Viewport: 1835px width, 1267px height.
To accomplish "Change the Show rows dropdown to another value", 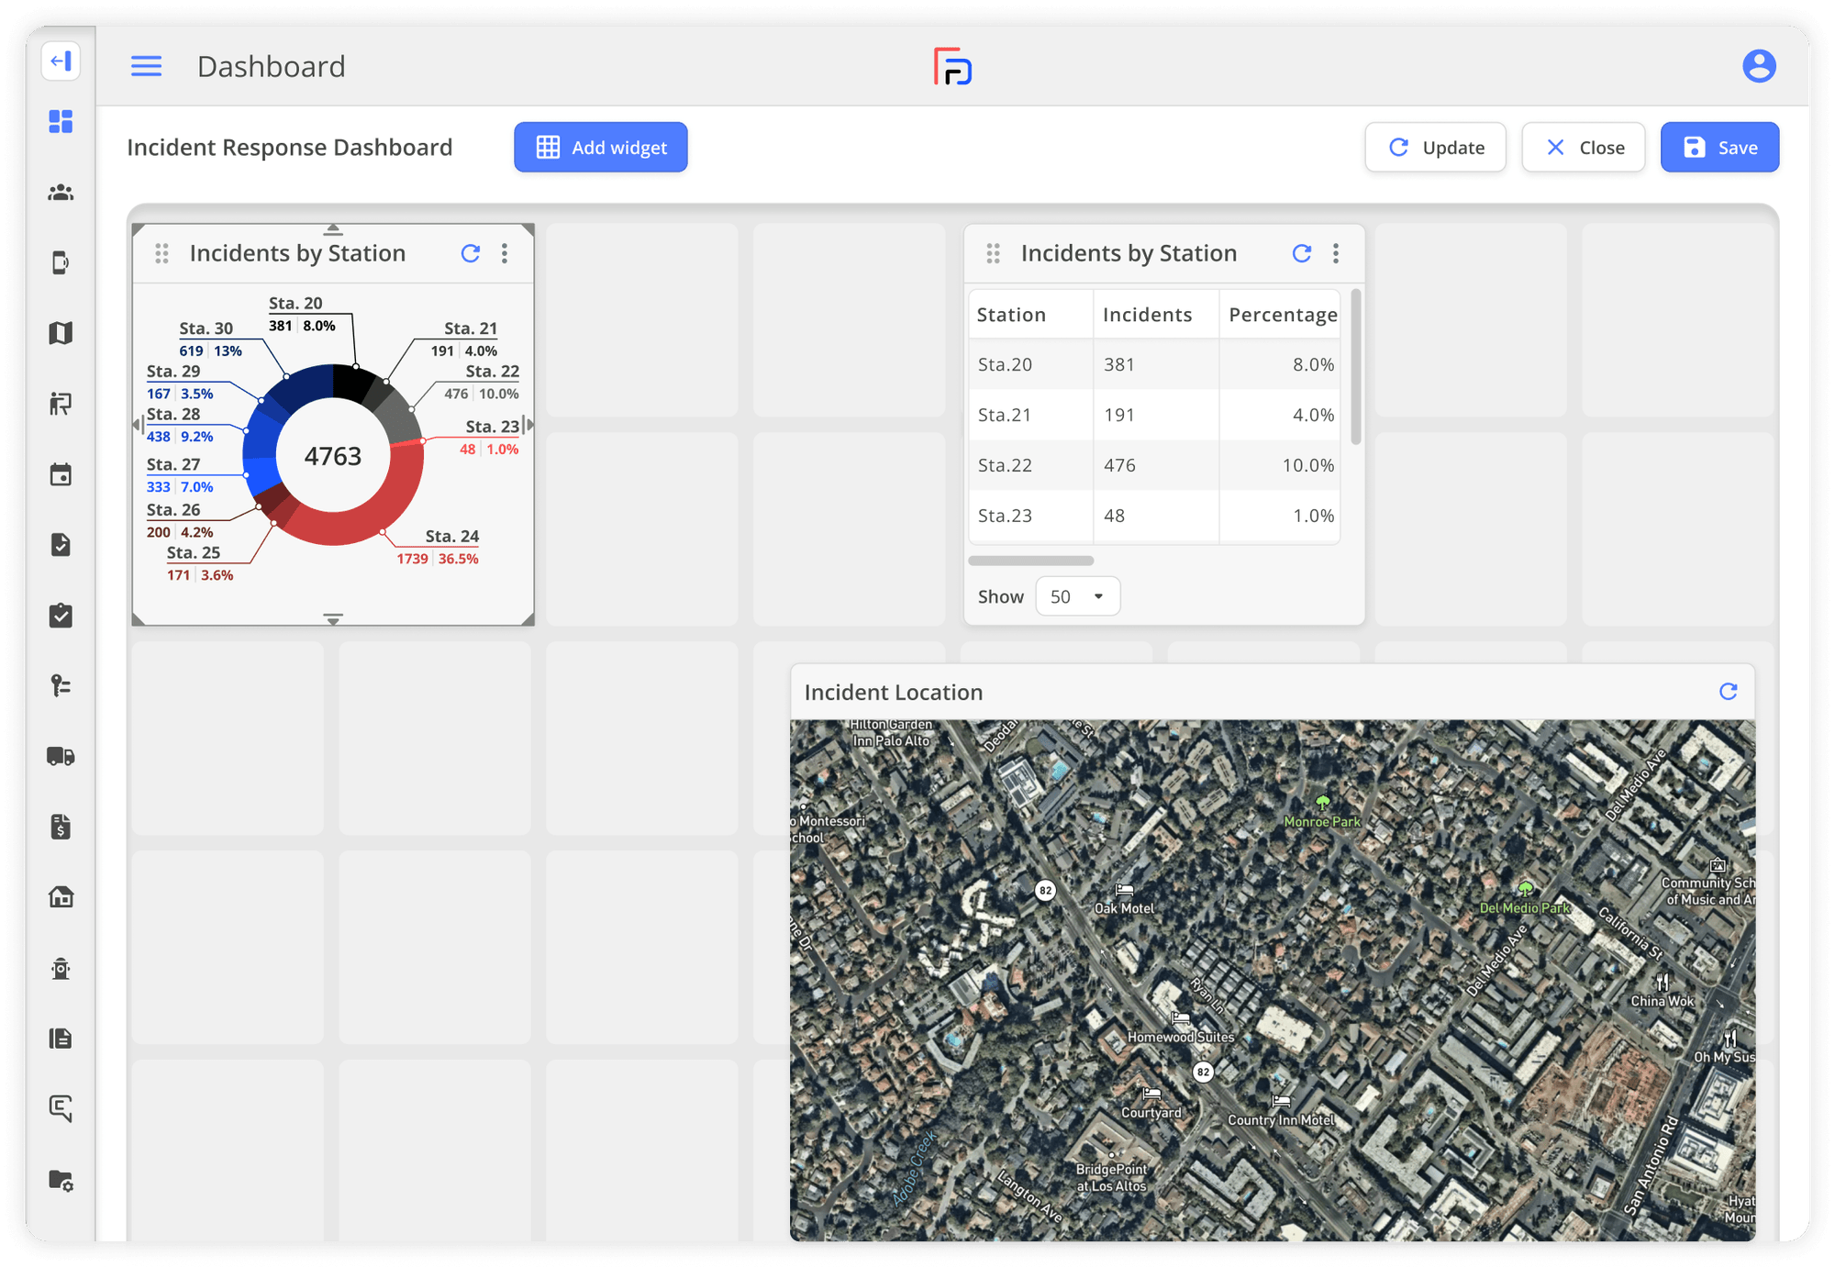I will [1077, 595].
